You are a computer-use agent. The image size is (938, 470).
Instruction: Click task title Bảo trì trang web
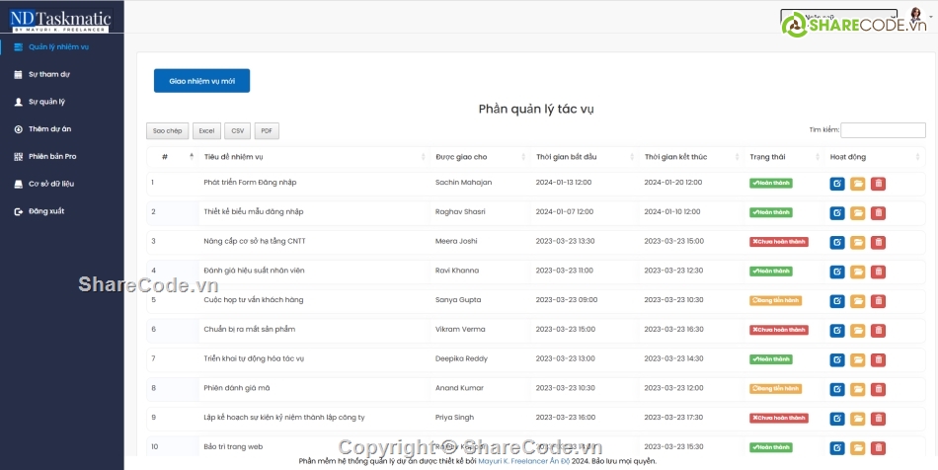click(233, 446)
